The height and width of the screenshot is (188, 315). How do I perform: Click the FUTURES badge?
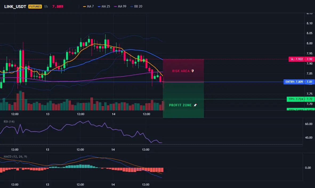click(x=35, y=6)
